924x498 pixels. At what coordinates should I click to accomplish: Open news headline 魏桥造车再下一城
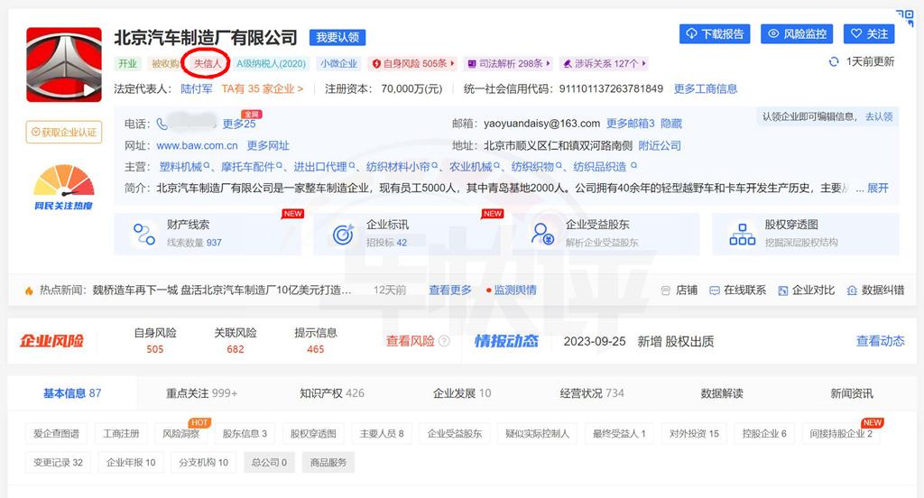pos(222,290)
